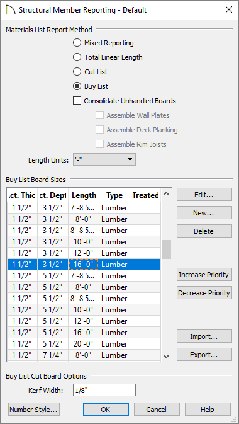The width and height of the screenshot is (239, 424).
Task: Click the New... board size button
Action: (204, 213)
